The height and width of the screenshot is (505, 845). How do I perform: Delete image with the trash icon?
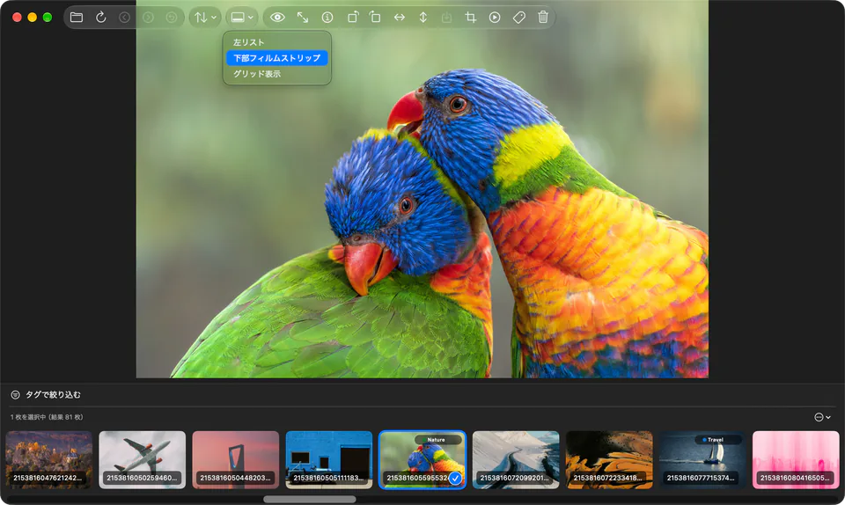[x=543, y=18]
